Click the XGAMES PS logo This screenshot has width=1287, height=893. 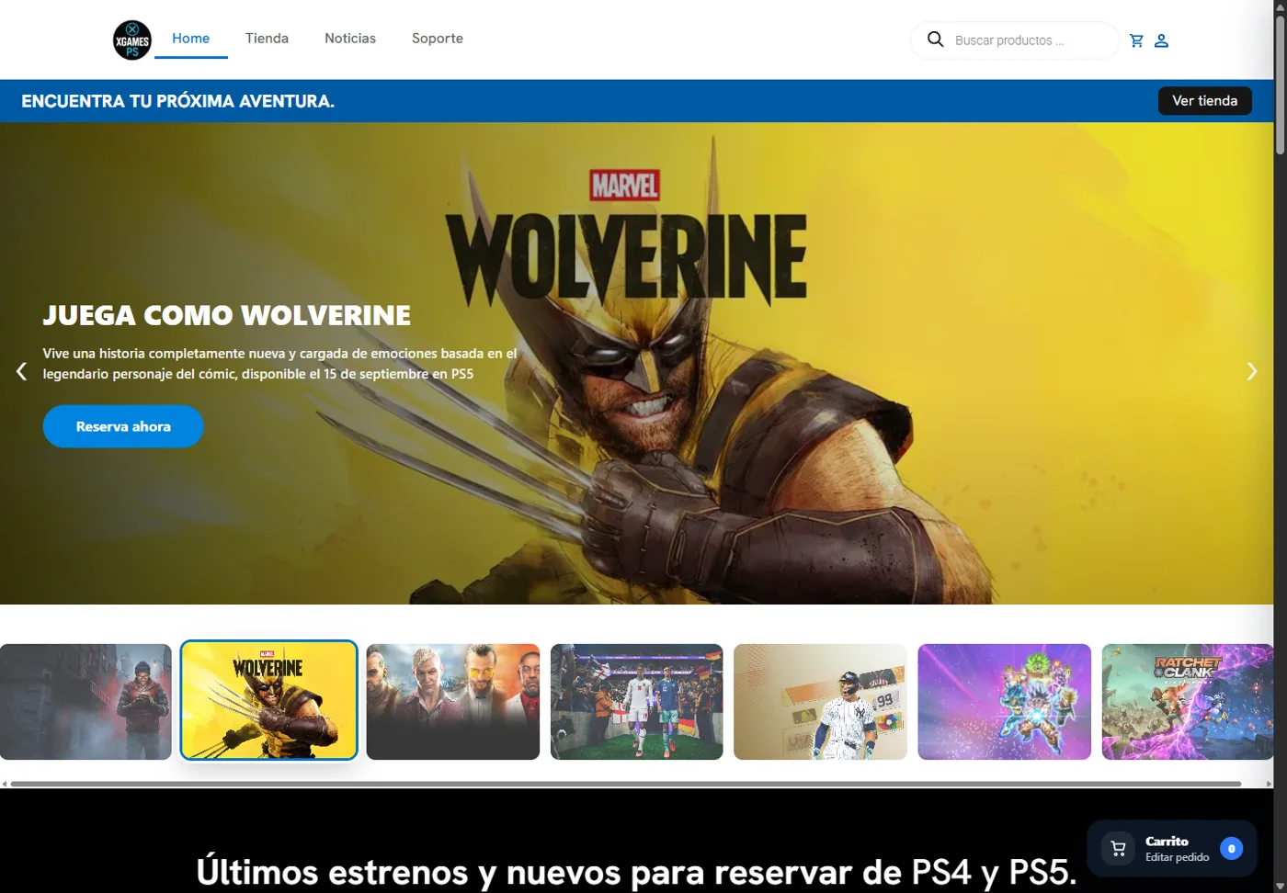(x=131, y=40)
